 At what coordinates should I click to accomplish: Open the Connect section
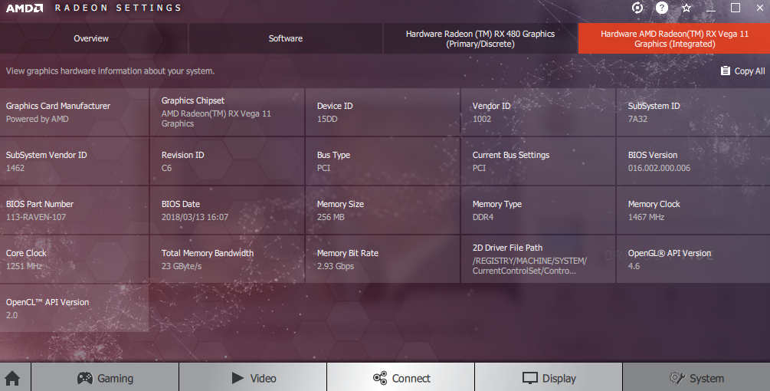(401, 378)
